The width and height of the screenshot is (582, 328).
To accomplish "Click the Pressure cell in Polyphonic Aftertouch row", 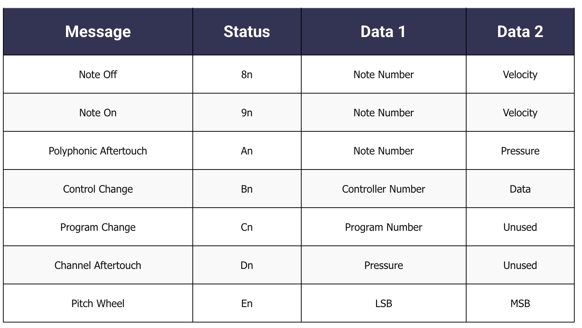I will point(520,151).
